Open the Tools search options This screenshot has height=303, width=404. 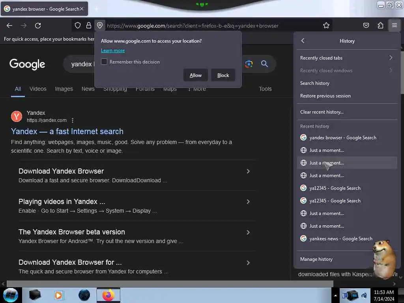tap(265, 89)
